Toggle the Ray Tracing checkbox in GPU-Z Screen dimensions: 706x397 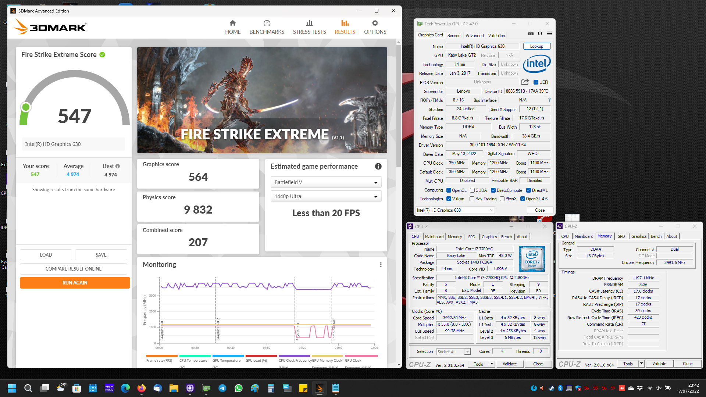(472, 199)
